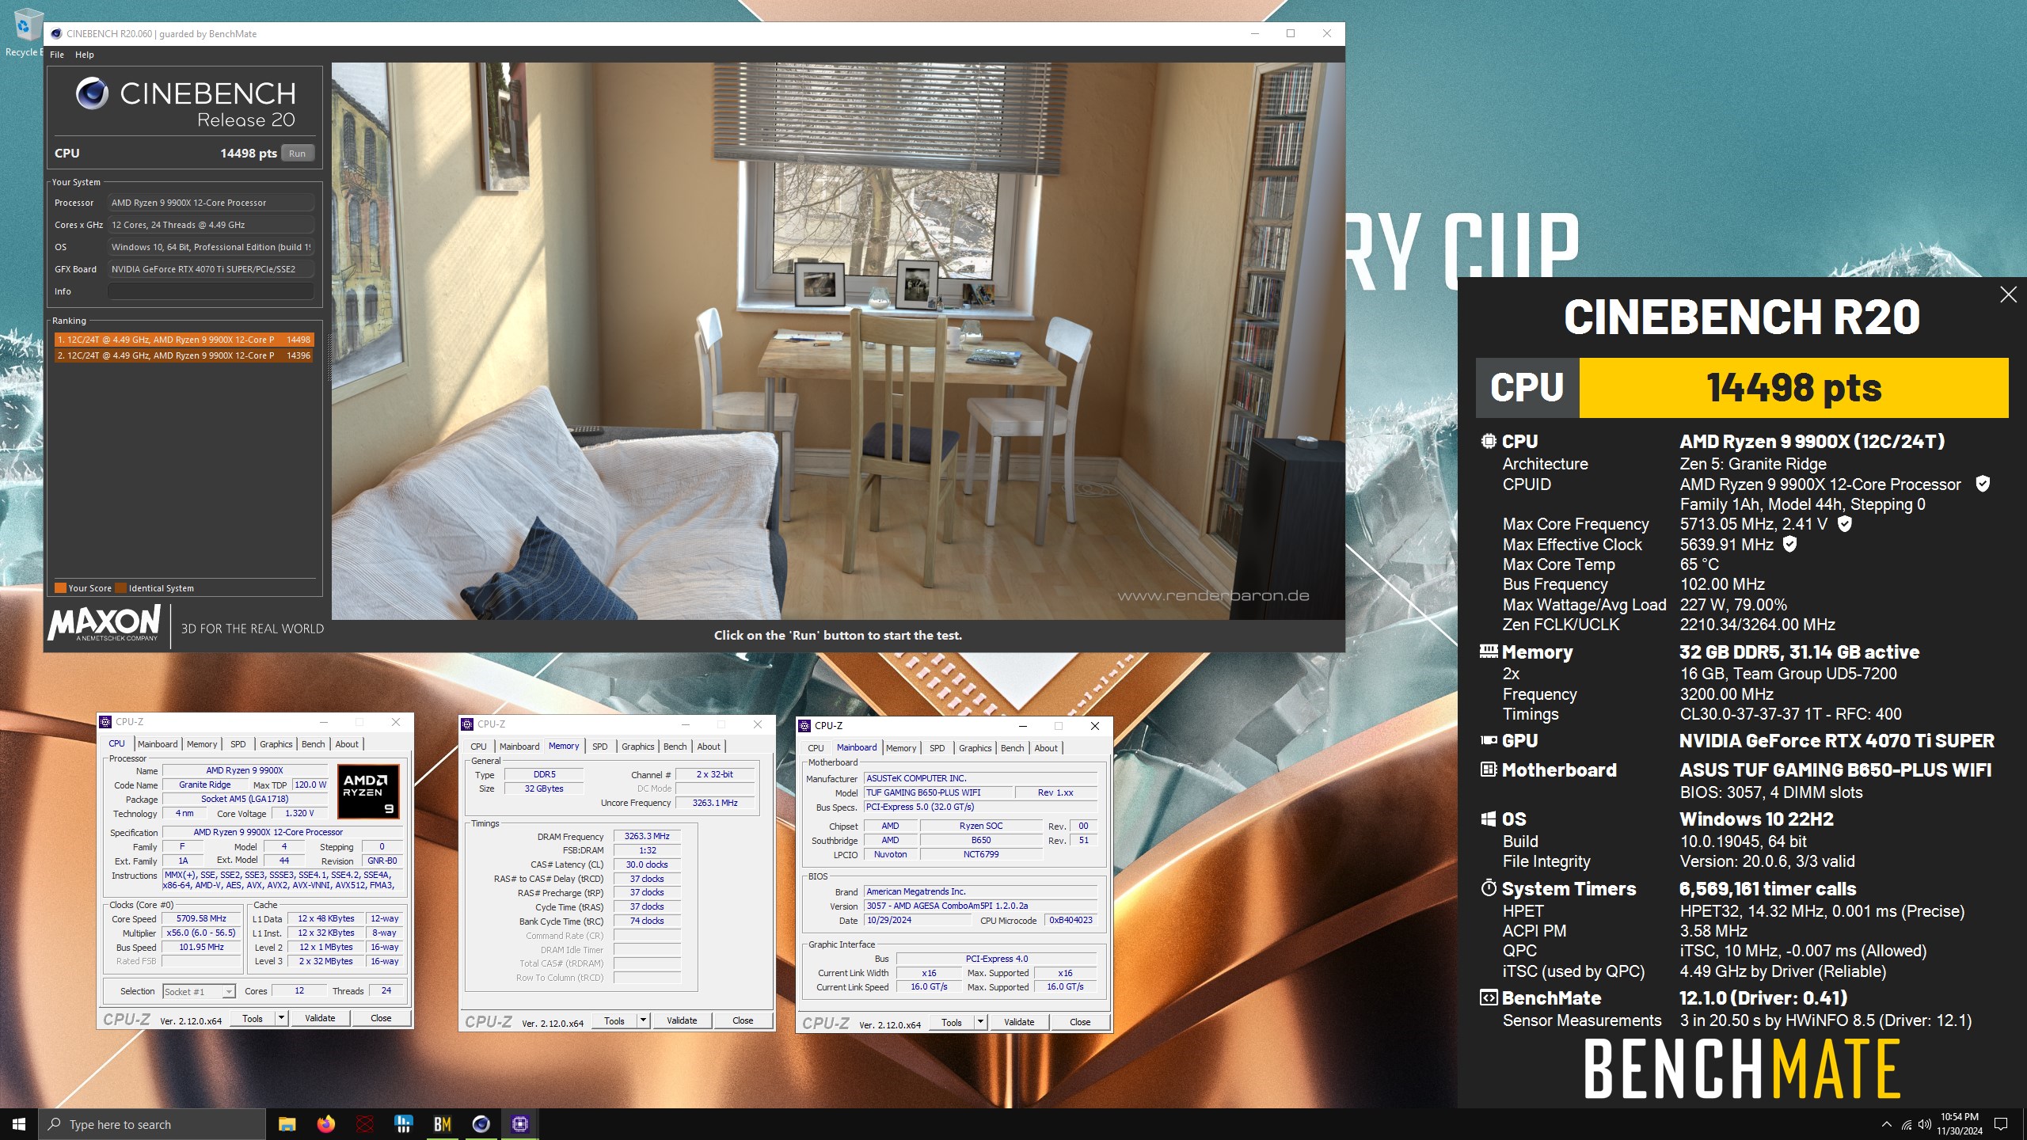Click the BenchMate version section icon
Viewport: 2027px width, 1140px height.
tap(1489, 997)
